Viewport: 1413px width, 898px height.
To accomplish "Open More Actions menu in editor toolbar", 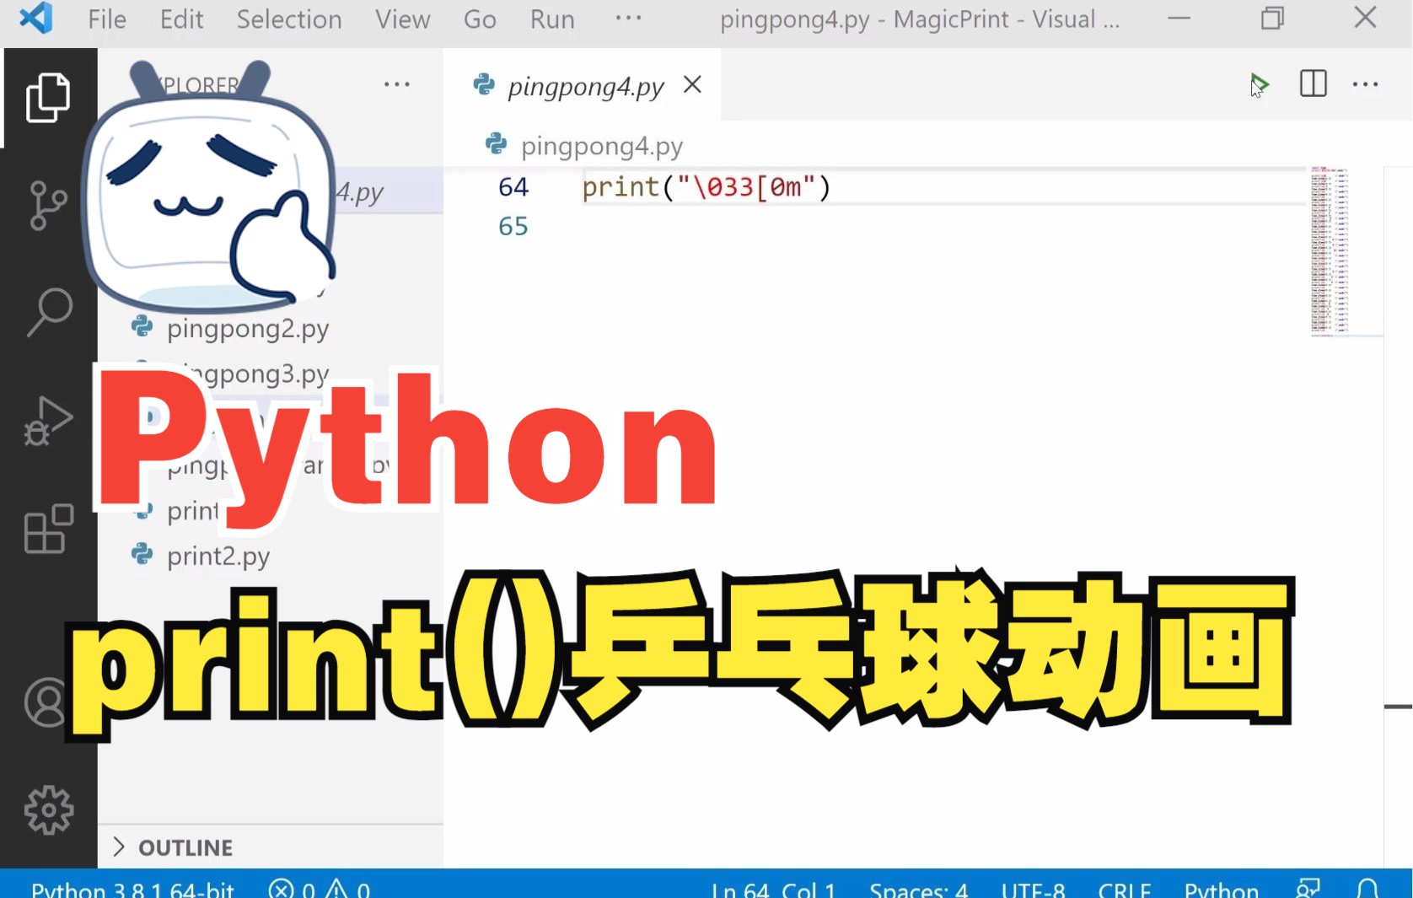I will click(x=1365, y=84).
